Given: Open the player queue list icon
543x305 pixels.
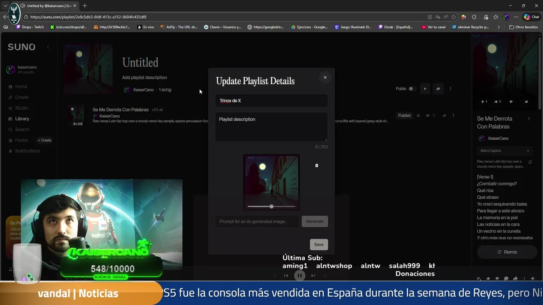Looking at the screenshot, I should (x=479, y=279).
